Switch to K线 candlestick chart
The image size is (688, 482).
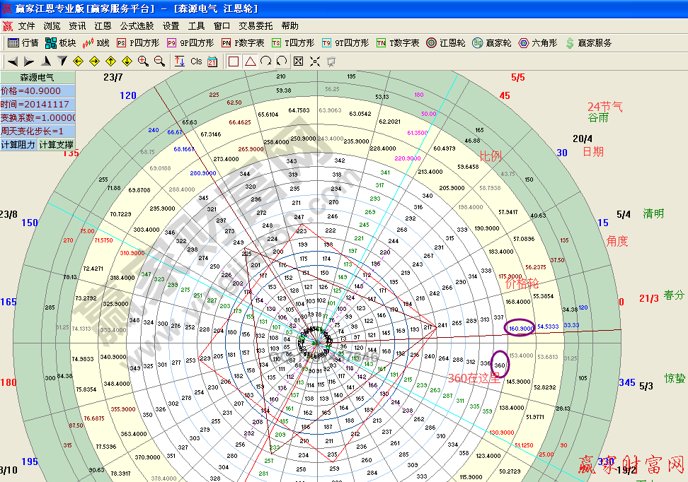pyautogui.click(x=96, y=43)
